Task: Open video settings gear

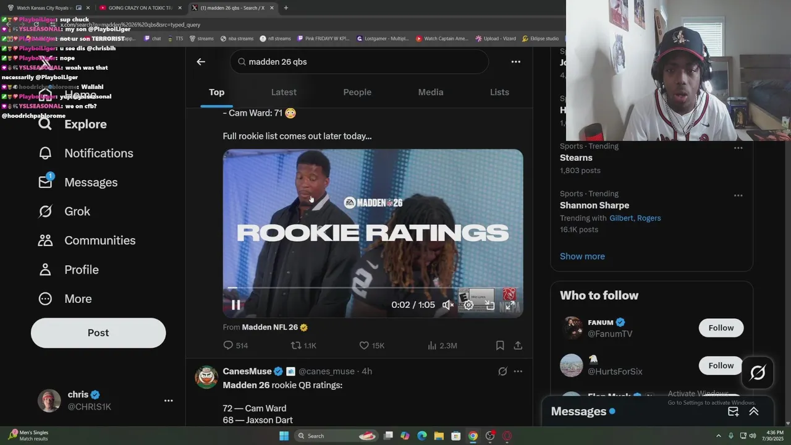Action: 468,305
